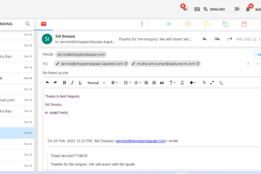This screenshot has height=174, width=261.
Task: Open the text alignment dropdown
Action: (114, 83)
